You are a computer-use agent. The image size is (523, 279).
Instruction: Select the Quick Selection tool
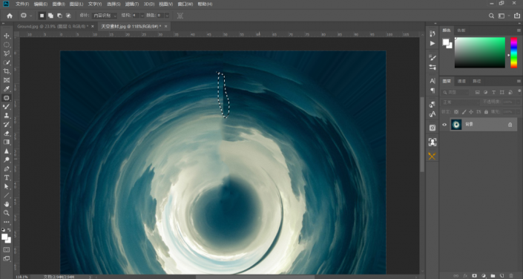[7, 62]
